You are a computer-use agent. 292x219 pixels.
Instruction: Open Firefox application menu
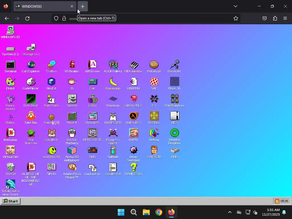click(x=285, y=18)
